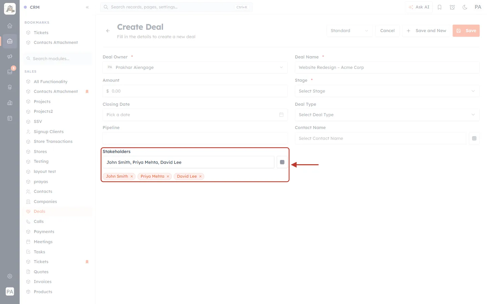Toggle bookmark on Tickets in Sales list
The image size is (487, 304).
click(87, 262)
